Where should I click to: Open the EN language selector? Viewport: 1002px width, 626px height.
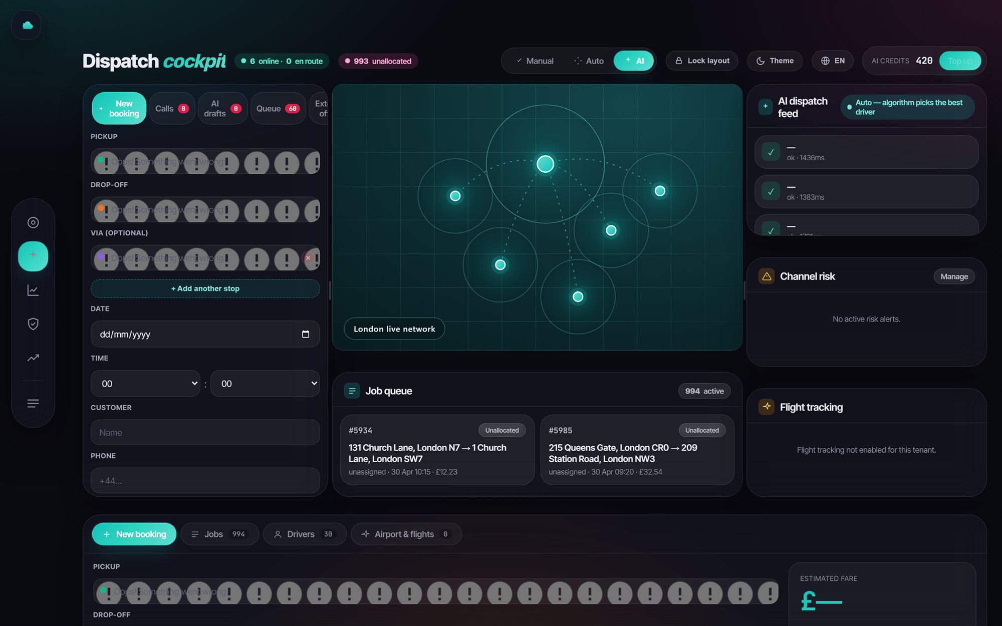[833, 61]
